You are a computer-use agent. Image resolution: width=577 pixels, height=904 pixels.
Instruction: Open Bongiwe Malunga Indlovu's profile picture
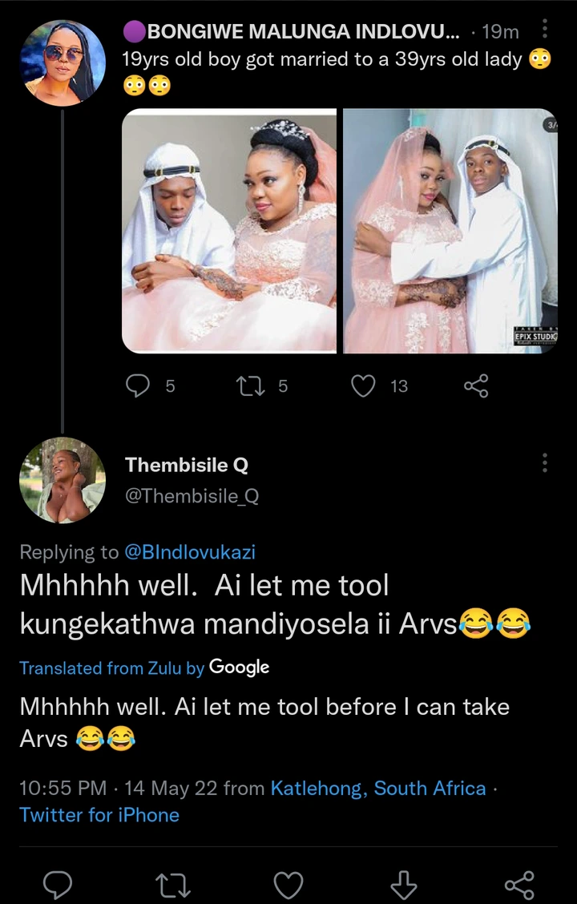pyautogui.click(x=63, y=63)
